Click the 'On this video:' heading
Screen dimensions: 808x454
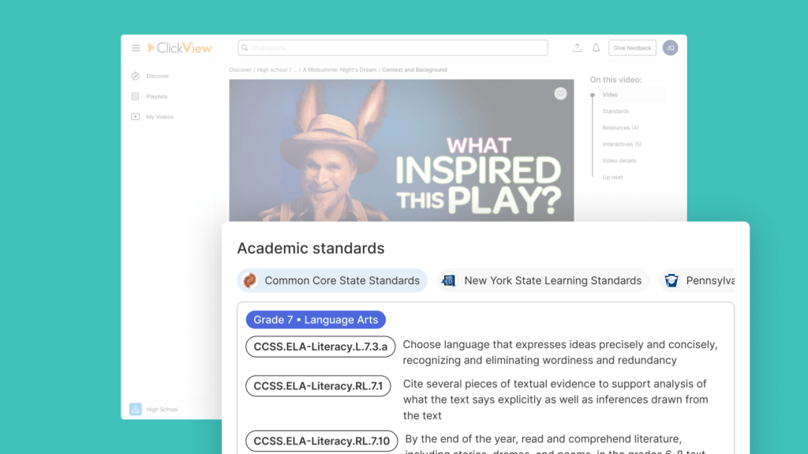615,80
